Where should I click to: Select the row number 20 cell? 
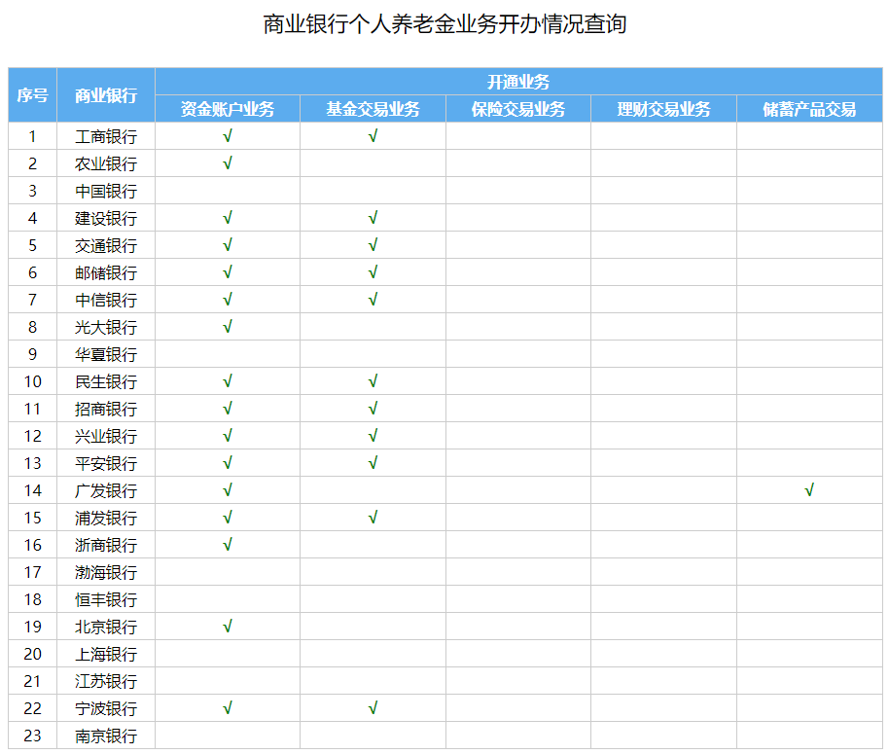pyautogui.click(x=32, y=654)
